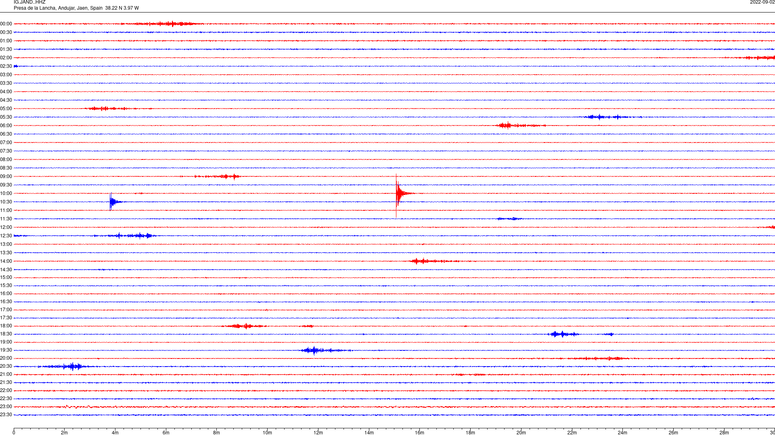Click the 2m tick label on time axis
The width and height of the screenshot is (775, 436).
click(x=64, y=433)
